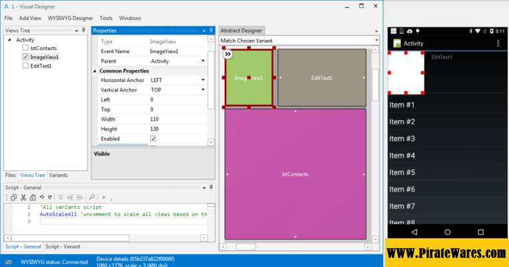Open Find with the magnifier icon
This screenshot has height=267, width=509.
coord(92,198)
